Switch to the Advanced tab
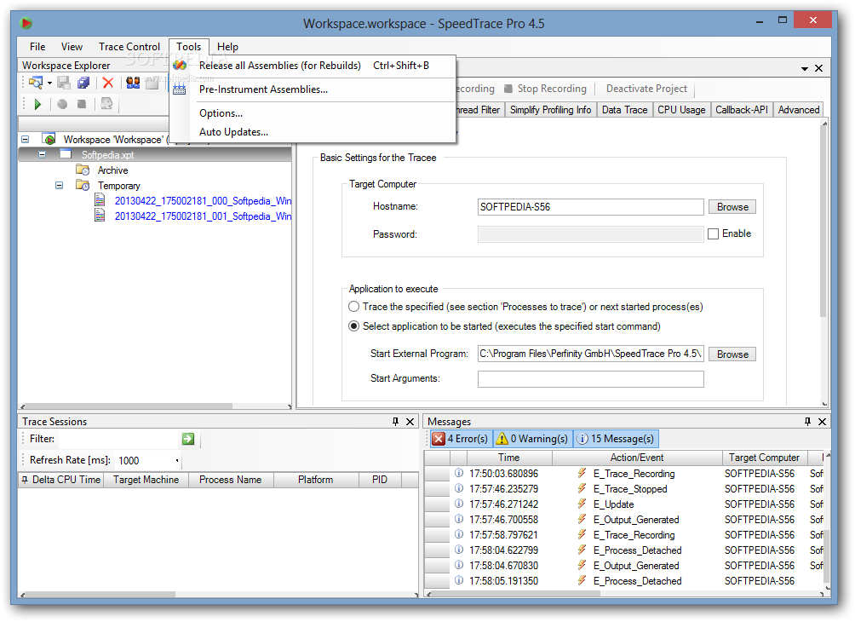This screenshot has height=622, width=855. (798, 110)
